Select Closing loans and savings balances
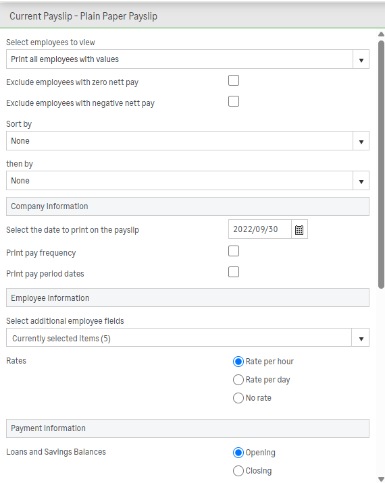Screen dimensions: 385x483 click(238, 471)
